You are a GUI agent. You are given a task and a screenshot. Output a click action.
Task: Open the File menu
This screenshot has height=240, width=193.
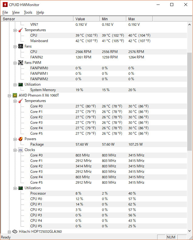5,12
